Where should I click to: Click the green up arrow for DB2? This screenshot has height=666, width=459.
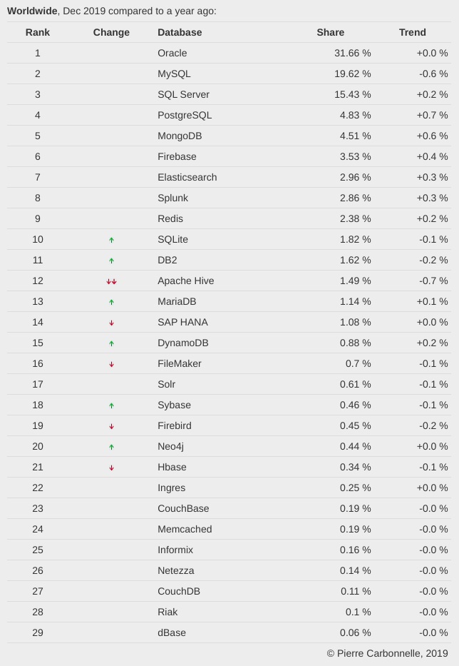pos(111,261)
